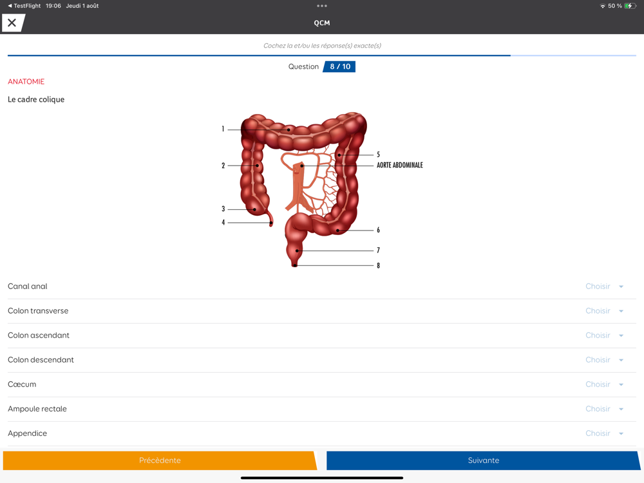644x483 pixels.
Task: Select the Cæcum label text
Action: (22, 384)
